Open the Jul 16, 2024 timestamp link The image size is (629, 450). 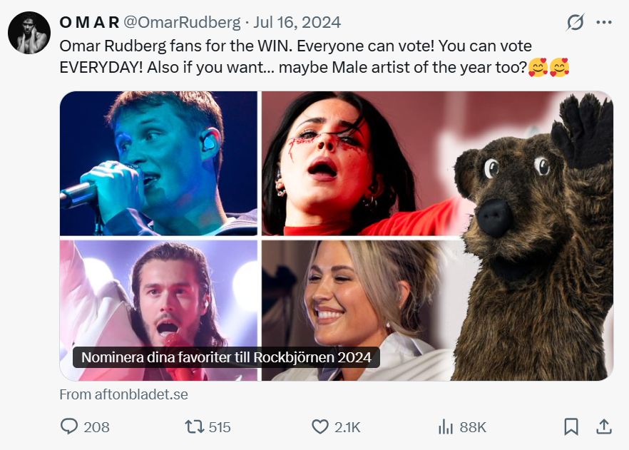click(297, 23)
